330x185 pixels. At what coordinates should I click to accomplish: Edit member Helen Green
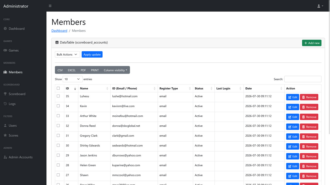[x=293, y=166]
